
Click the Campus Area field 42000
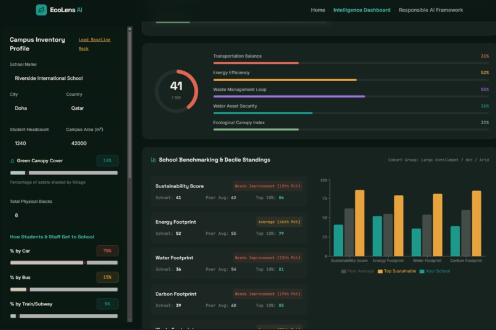point(92,143)
